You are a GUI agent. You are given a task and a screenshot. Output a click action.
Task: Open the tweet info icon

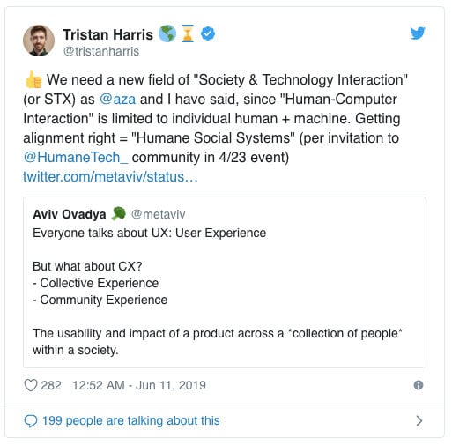419,385
